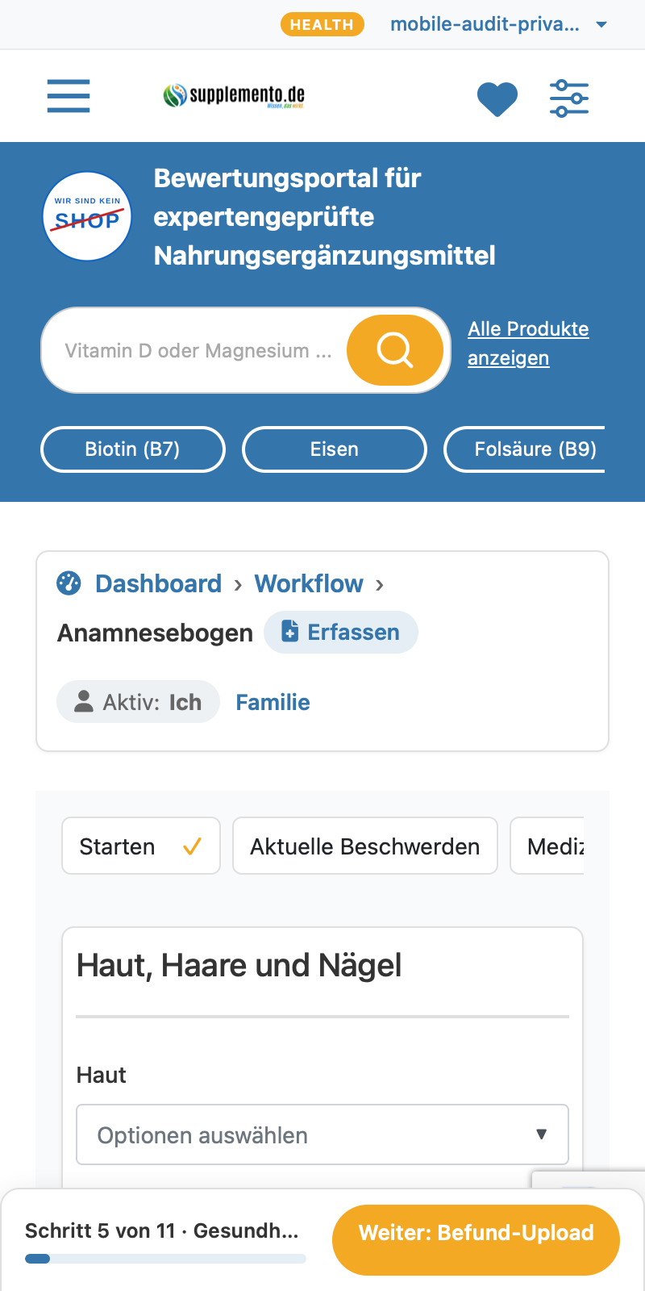This screenshot has width=645, height=1291.
Task: Expand the Haut 'Optionen auswählen' dropdown
Action: 322,1134
